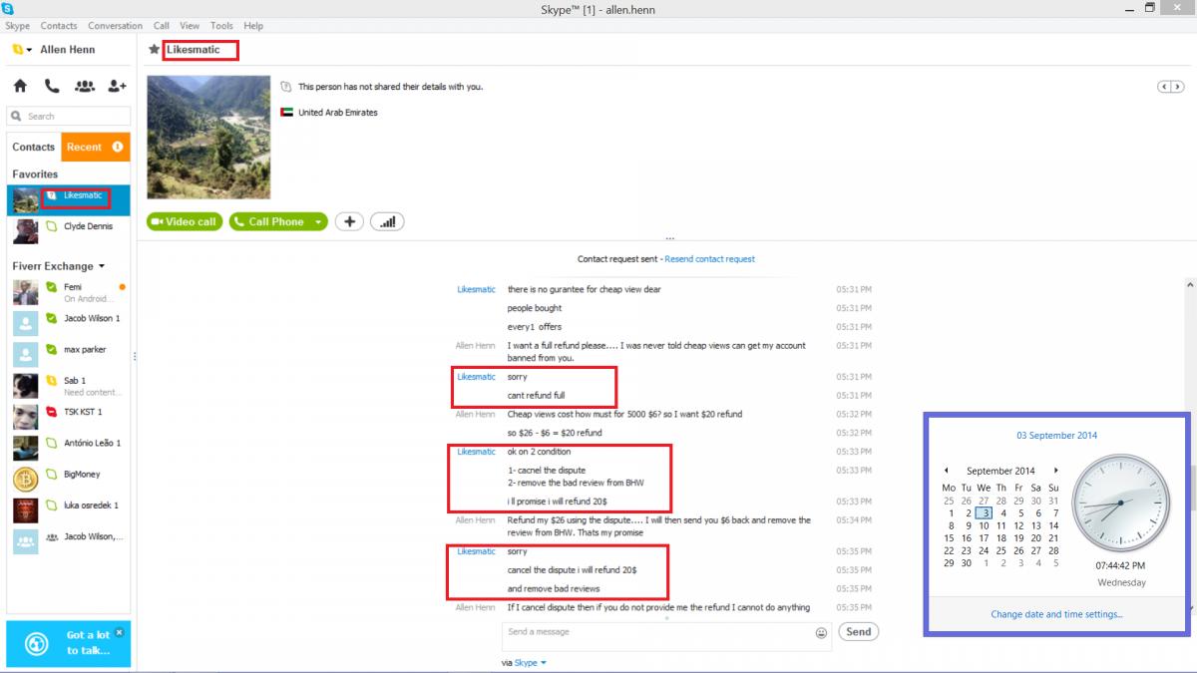Open the View menu
This screenshot has width=1197, height=673.
pos(190,26)
